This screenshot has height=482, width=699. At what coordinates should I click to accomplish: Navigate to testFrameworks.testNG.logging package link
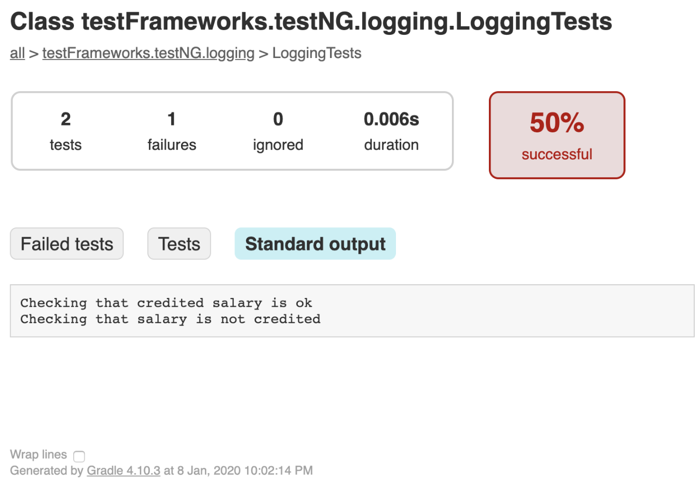(147, 53)
